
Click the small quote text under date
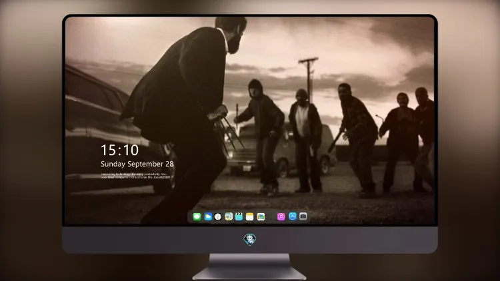point(135,176)
